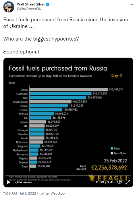
Task: Click the EEAGLI eagle logo
Action: click(x=108, y=178)
